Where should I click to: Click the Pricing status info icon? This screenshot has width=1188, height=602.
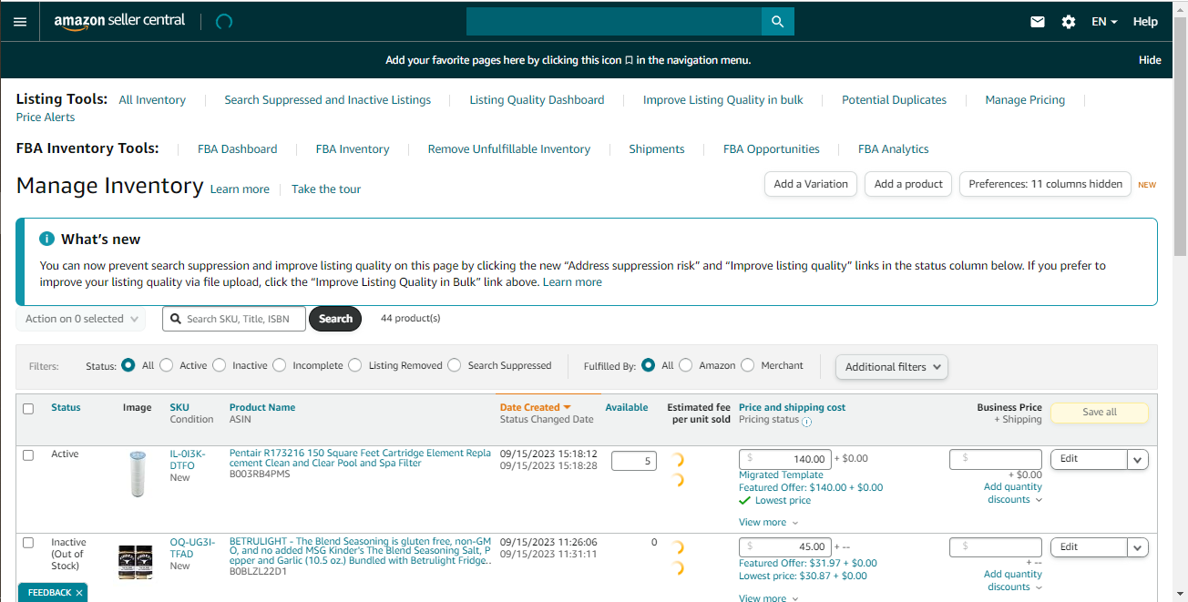[806, 421]
